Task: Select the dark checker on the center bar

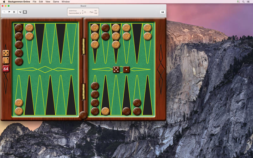Action: (x=83, y=115)
